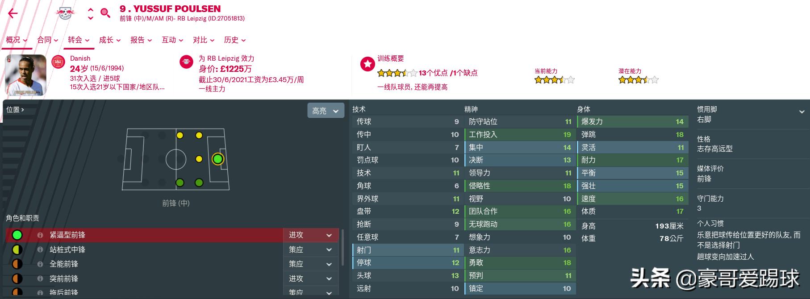Click the Danish national team badge

(58, 62)
